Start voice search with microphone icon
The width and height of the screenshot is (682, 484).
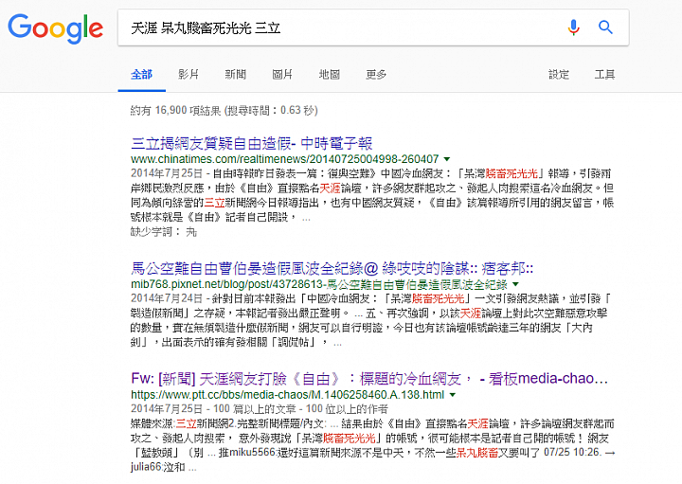574,27
